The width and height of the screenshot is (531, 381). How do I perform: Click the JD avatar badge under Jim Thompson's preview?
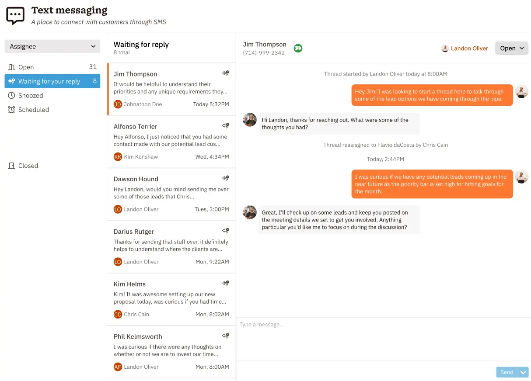[x=117, y=104]
